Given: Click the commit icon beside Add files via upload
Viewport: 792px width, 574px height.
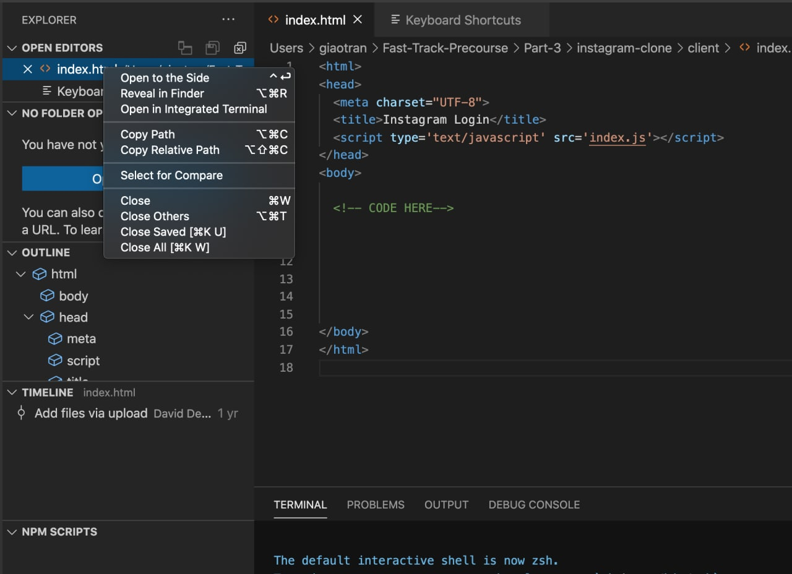Looking at the screenshot, I should point(22,413).
